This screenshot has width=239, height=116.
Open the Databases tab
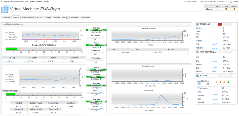tap(86, 18)
